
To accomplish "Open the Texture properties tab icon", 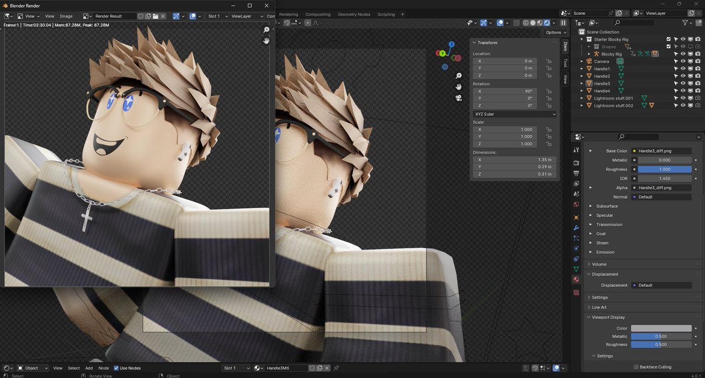I will pyautogui.click(x=576, y=292).
